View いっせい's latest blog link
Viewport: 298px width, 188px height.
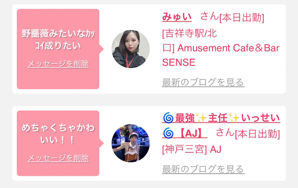point(203,169)
